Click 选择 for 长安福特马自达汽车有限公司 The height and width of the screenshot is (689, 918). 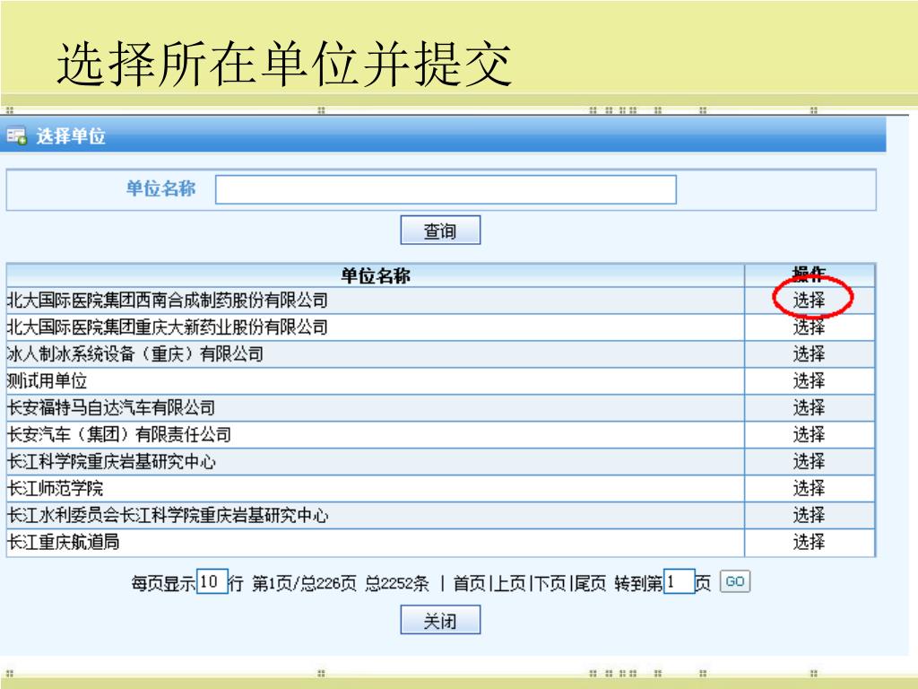click(x=810, y=408)
